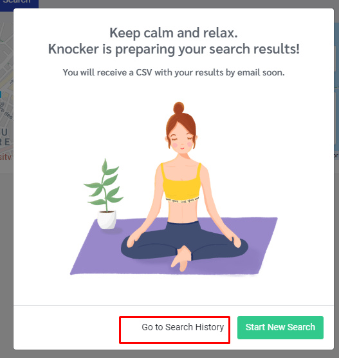Click the dimmed panel right of the dialog
The width and height of the screenshot is (339, 358).
[x=336, y=92]
